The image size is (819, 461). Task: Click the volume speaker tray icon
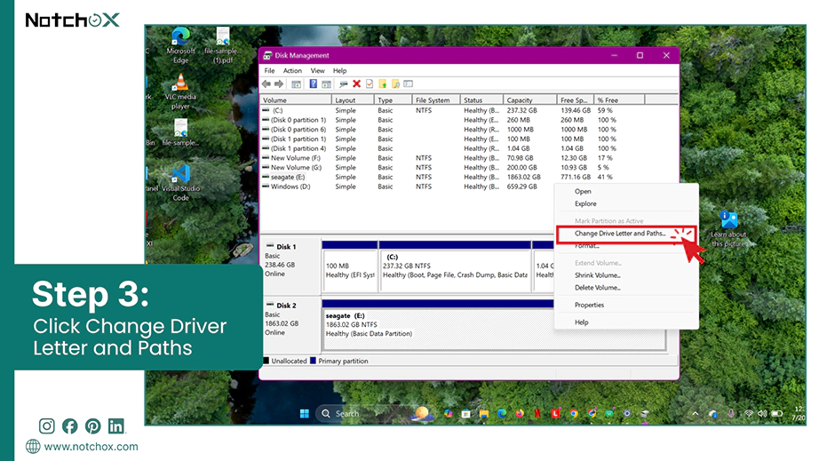[x=762, y=414]
